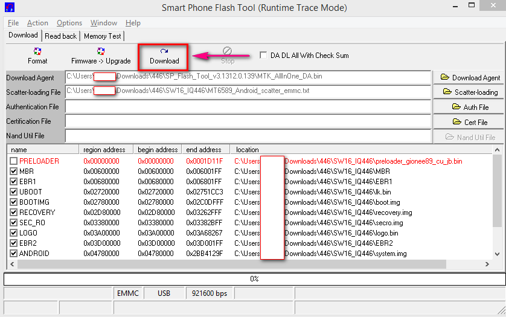The height and width of the screenshot is (317, 506).
Task: Check the PRELOADER partition checkbox
Action: pos(14,161)
